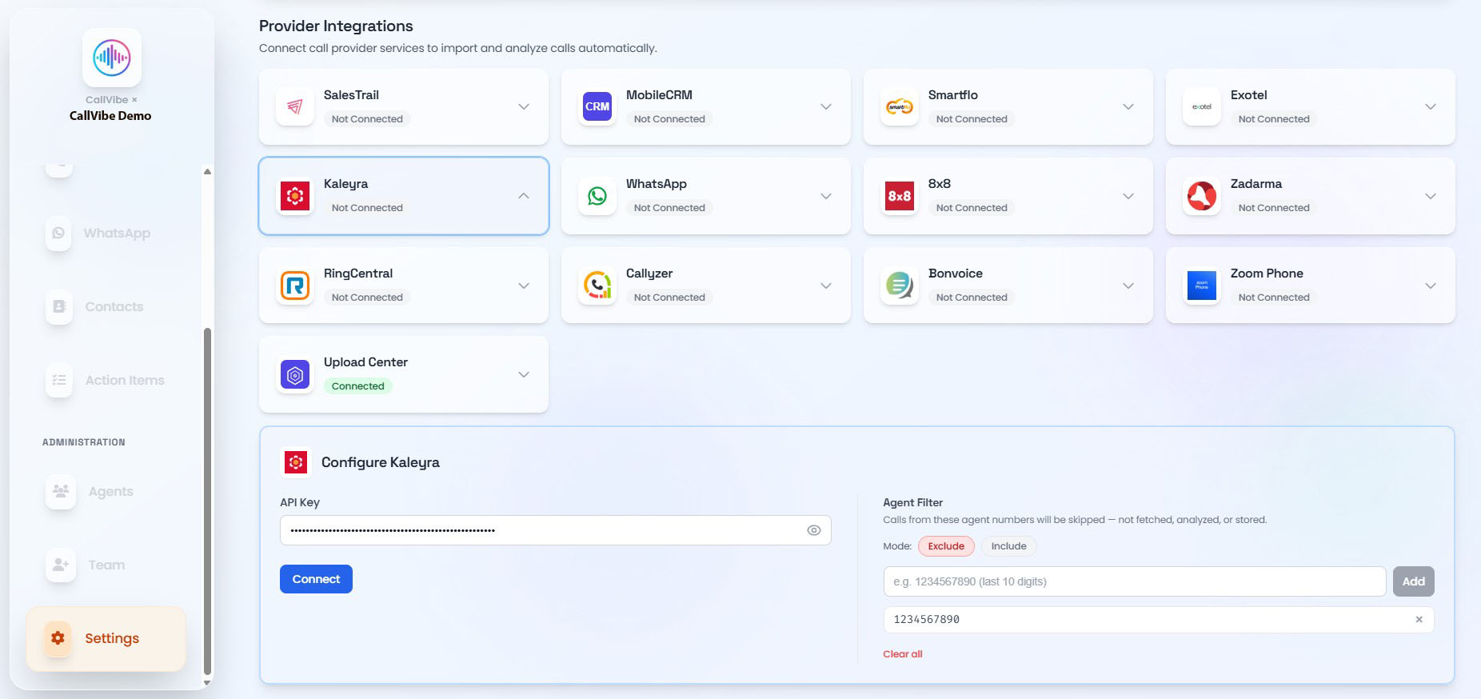This screenshot has width=1481, height=699.
Task: Select Include filter mode
Action: tap(1008, 546)
